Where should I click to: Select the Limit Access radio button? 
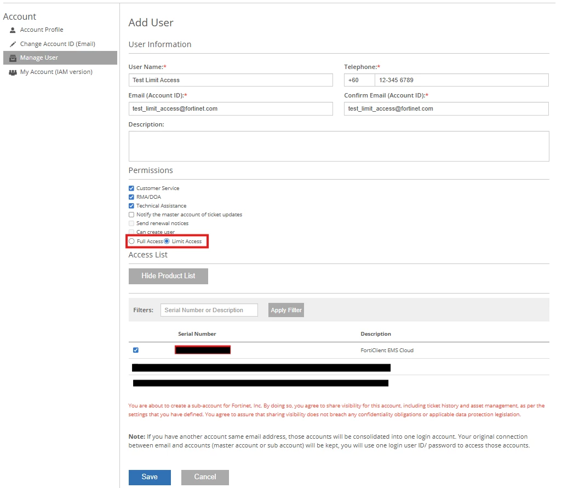(167, 241)
